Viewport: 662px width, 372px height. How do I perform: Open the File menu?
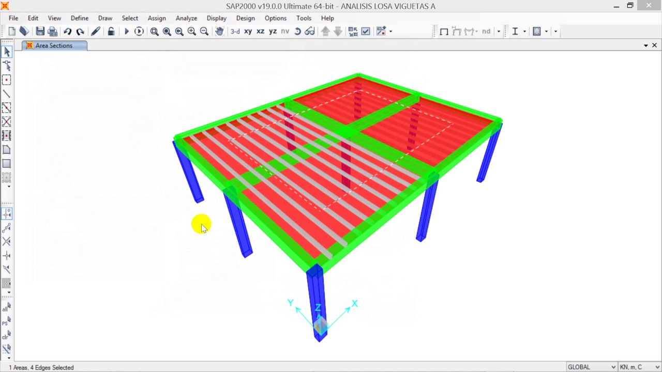click(13, 18)
